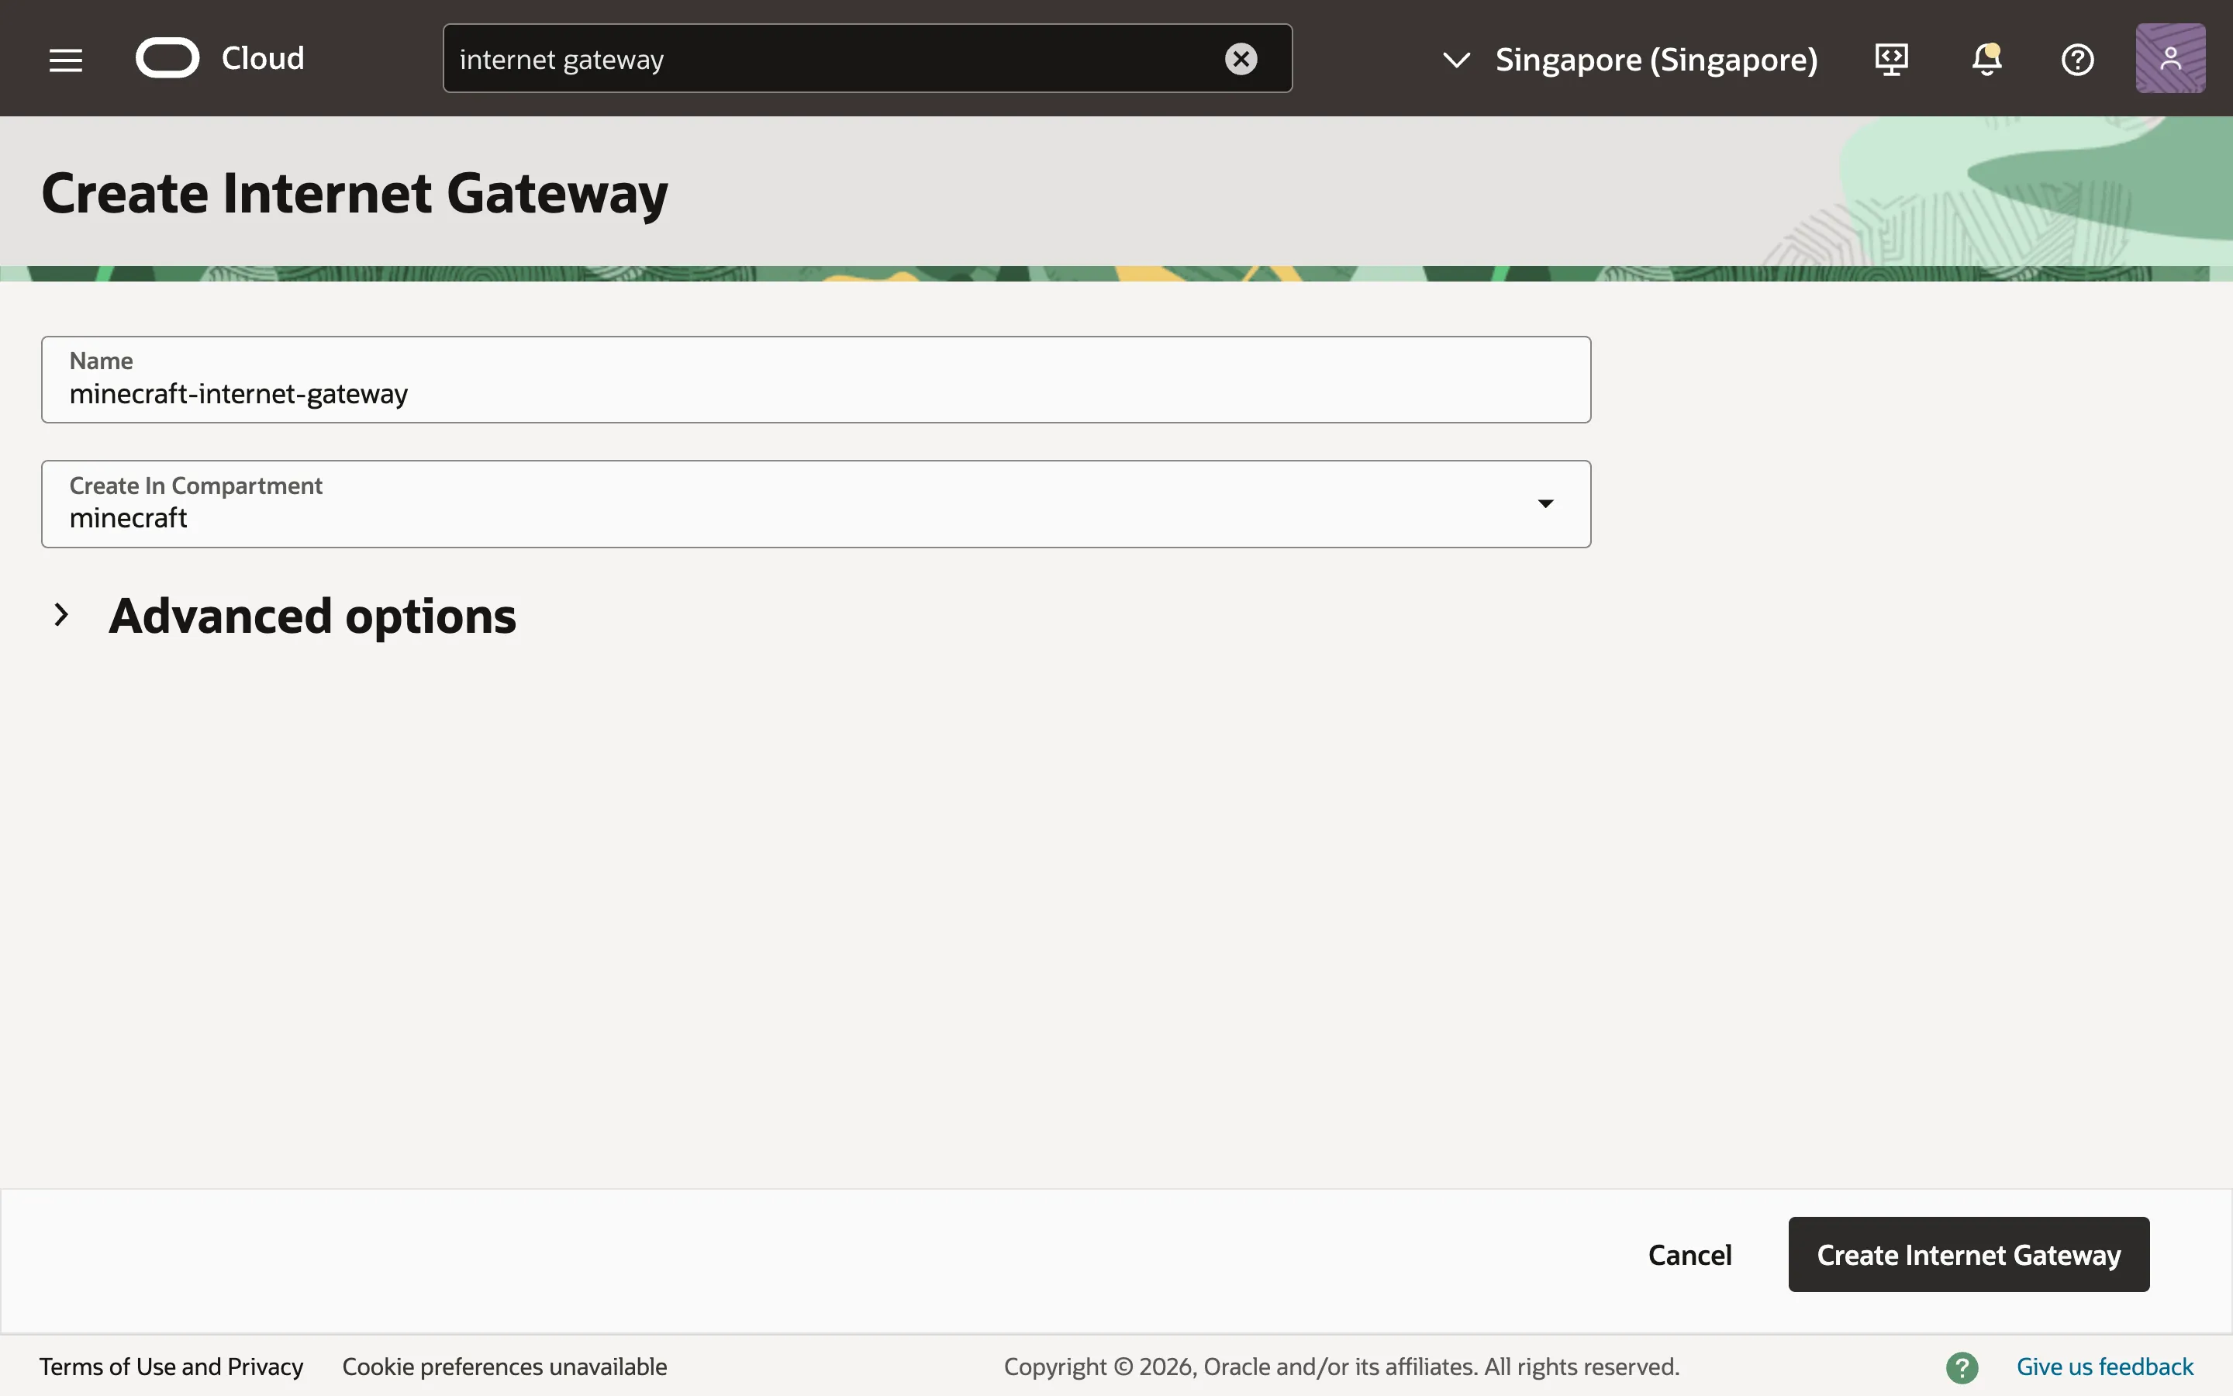Click the Singapore region label
Screen dimensions: 2233x1396
(x=1656, y=59)
